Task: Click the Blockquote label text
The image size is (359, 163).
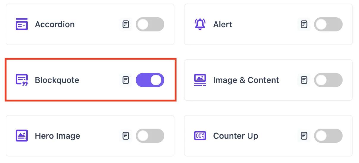Action: [57, 80]
